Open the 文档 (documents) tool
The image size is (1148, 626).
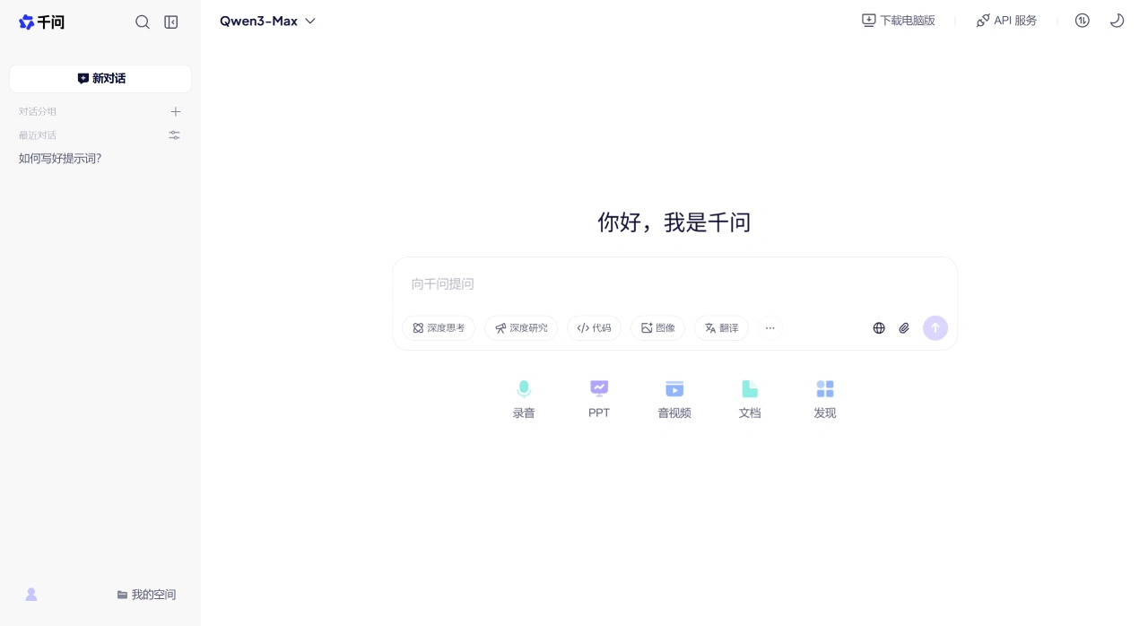[x=749, y=397]
